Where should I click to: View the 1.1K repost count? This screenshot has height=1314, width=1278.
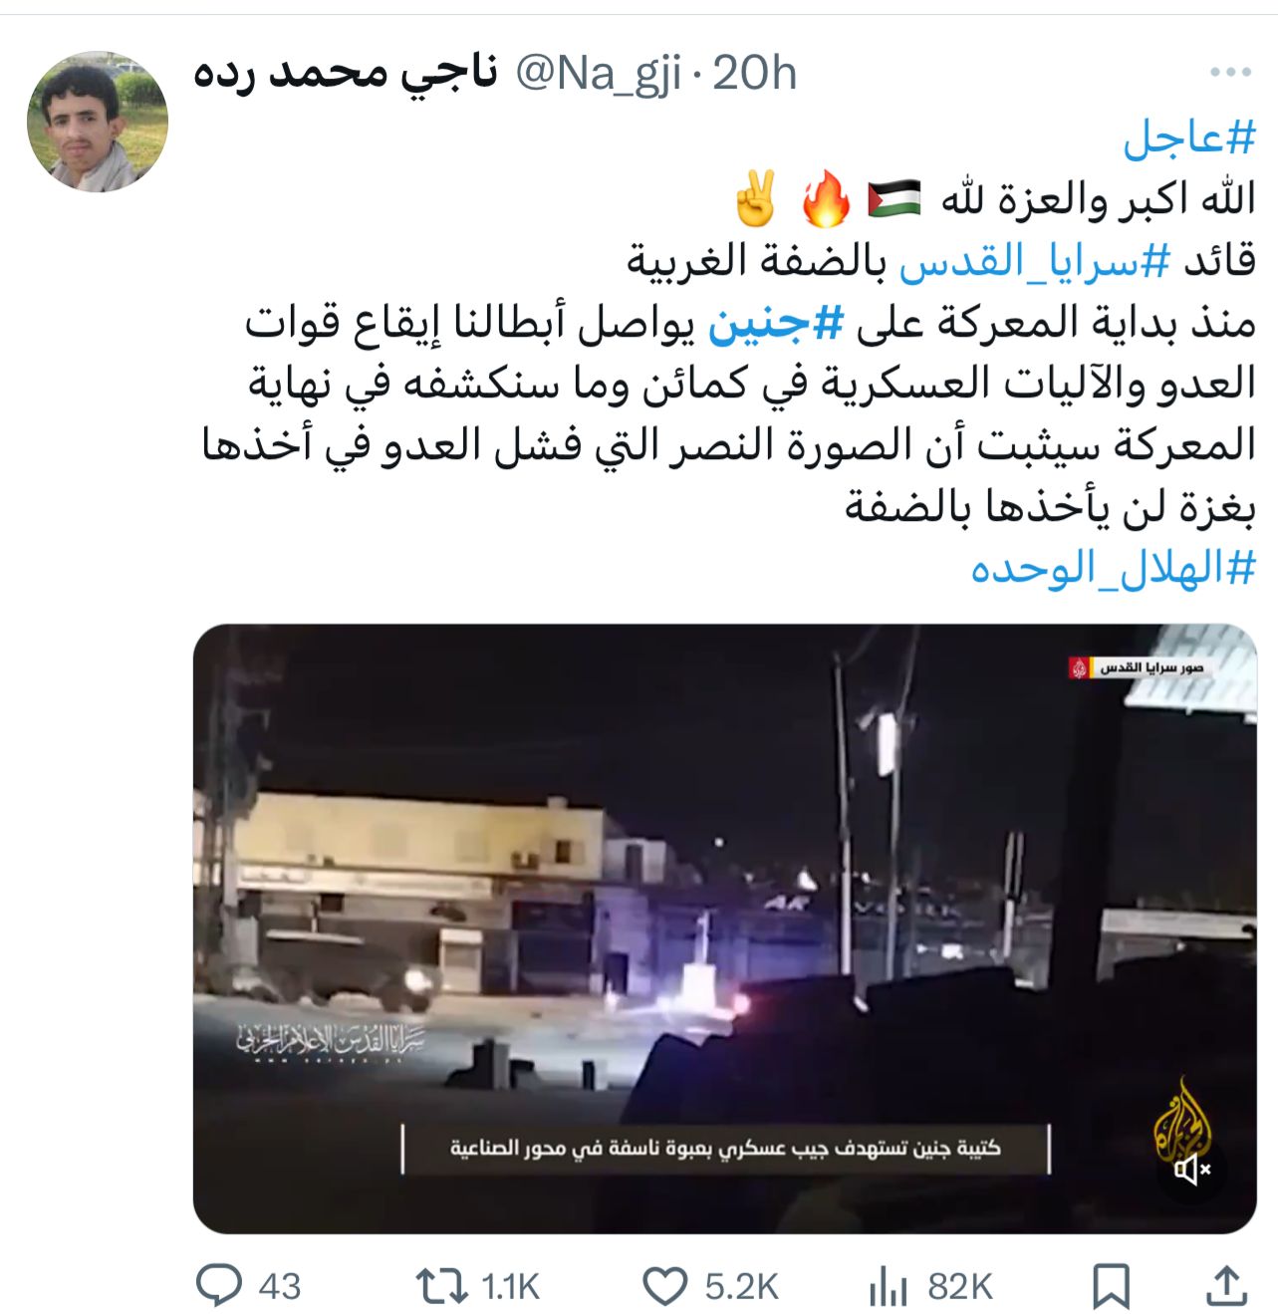[x=510, y=1286]
